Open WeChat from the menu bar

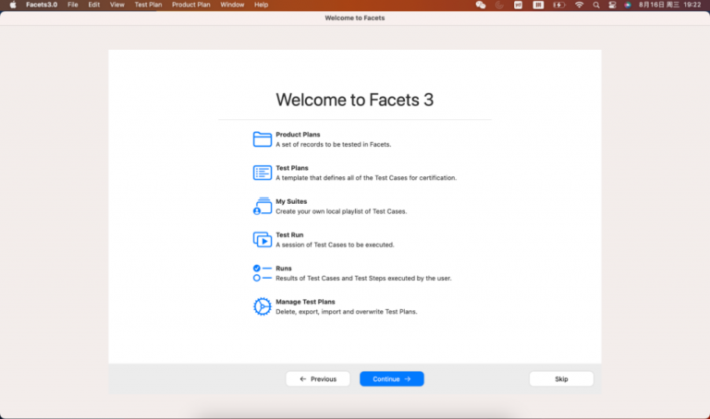[481, 5]
